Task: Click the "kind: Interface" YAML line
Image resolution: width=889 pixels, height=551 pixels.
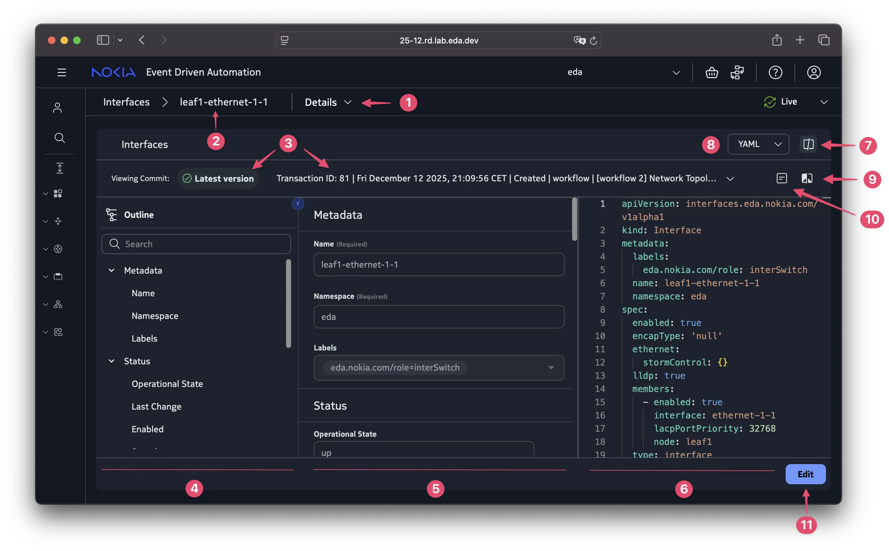Action: 661,230
